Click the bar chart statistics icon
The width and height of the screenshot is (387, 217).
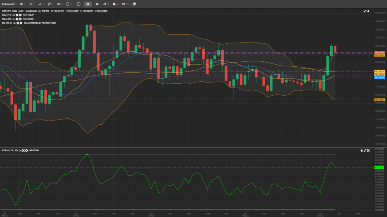tap(97, 4)
